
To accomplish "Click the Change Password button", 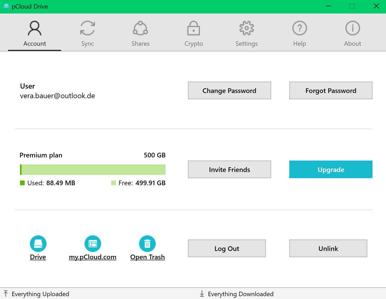I will coord(230,90).
